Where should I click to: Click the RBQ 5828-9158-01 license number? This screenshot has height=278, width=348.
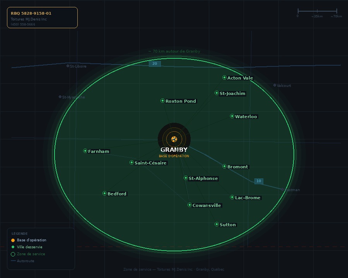(31, 13)
